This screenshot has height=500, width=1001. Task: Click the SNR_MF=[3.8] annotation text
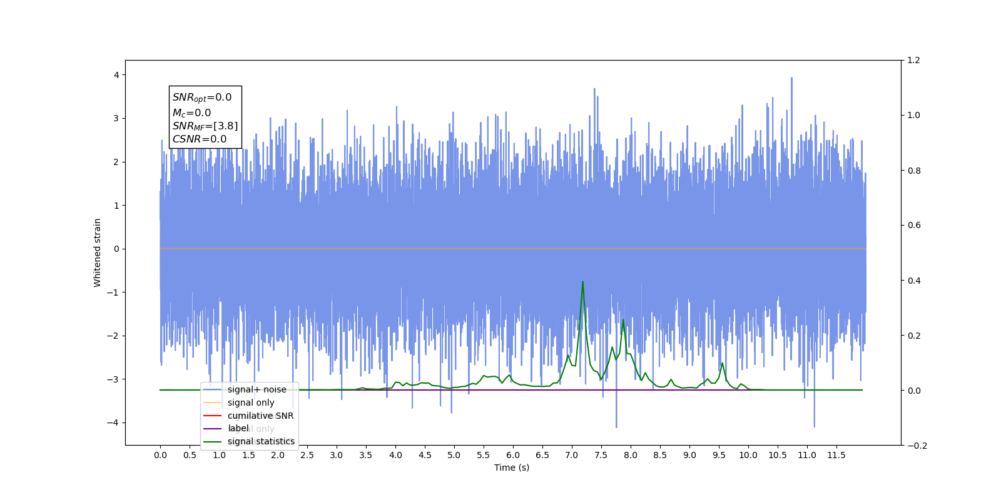tap(205, 126)
